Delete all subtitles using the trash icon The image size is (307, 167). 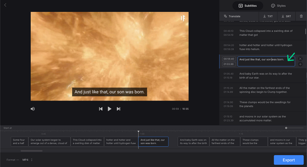301,16
